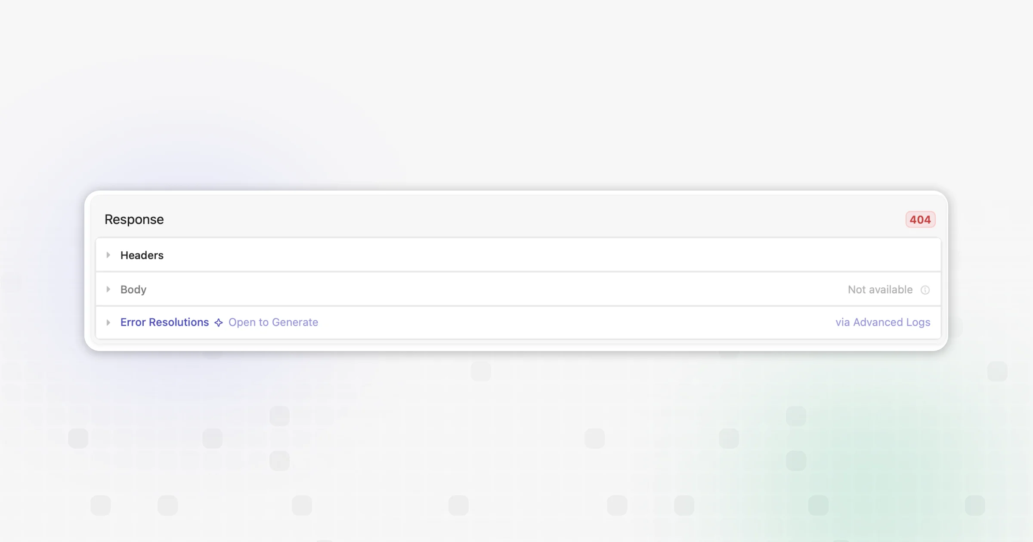Follow the via Advanced Logs link
1033x542 pixels.
[x=883, y=322]
